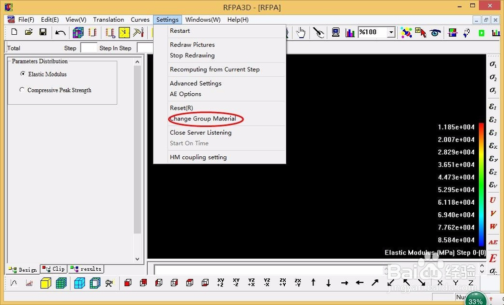504x305 pixels.
Task: Expand the %100 zoom dropdown
Action: (391, 32)
